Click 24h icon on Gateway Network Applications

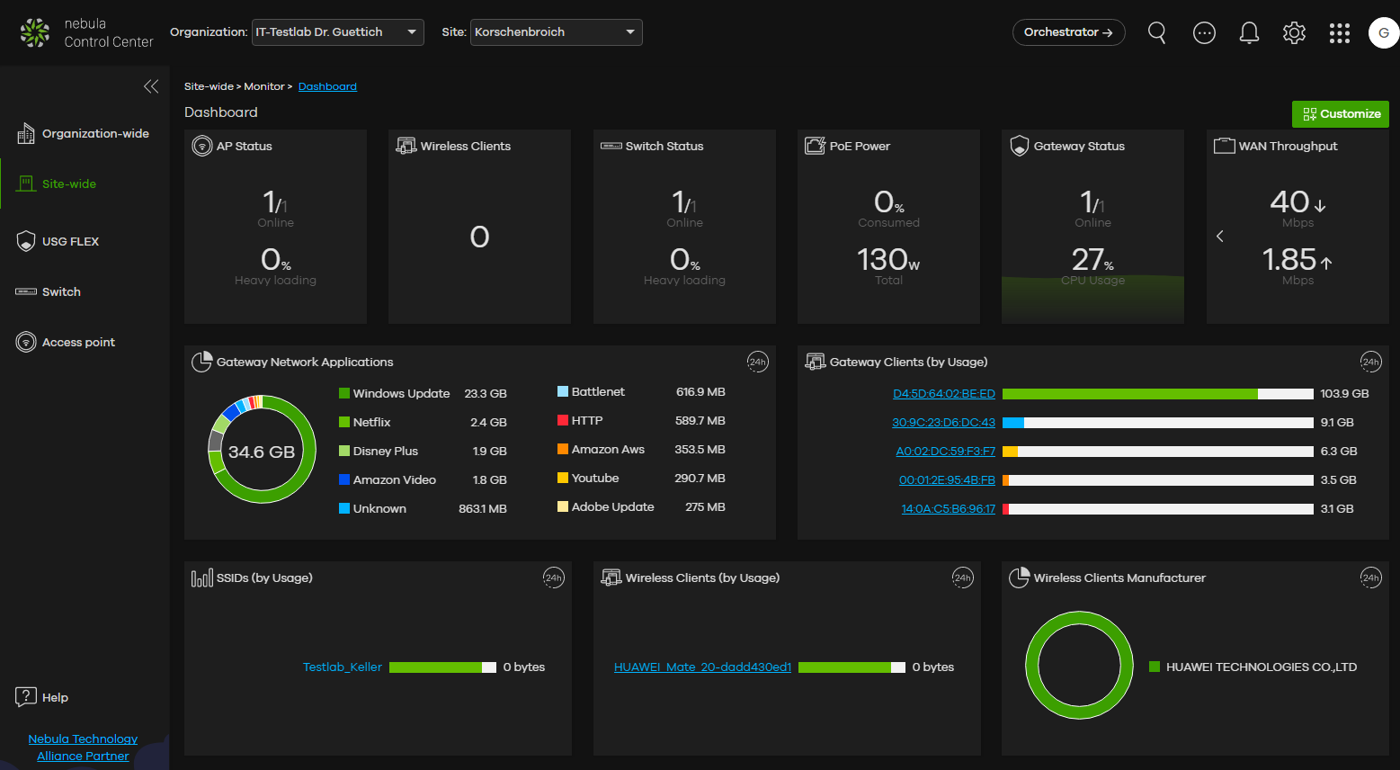point(757,362)
